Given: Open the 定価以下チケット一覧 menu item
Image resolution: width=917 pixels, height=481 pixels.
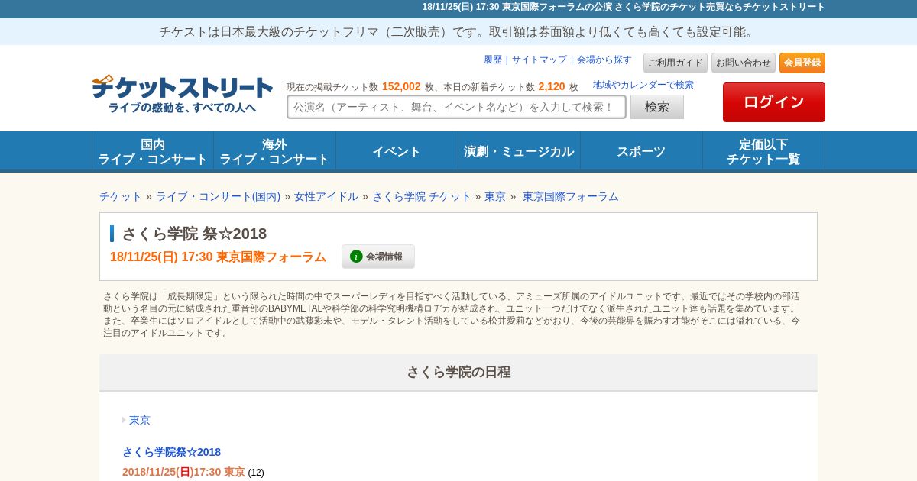Looking at the screenshot, I should (764, 151).
